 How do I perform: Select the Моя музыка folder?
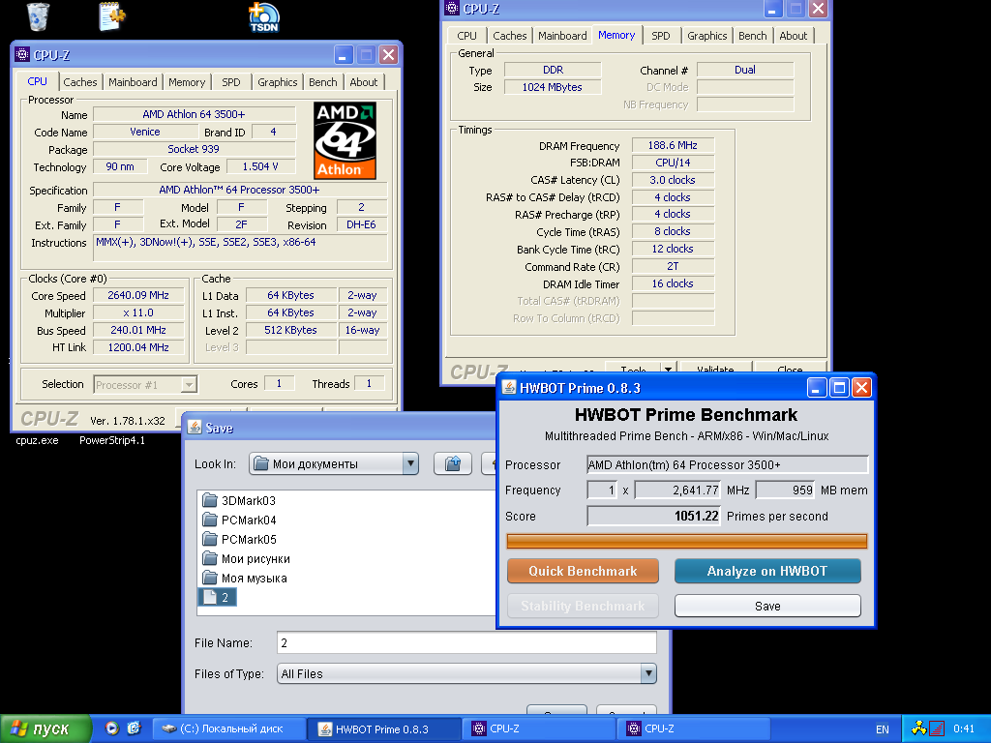pos(245,579)
